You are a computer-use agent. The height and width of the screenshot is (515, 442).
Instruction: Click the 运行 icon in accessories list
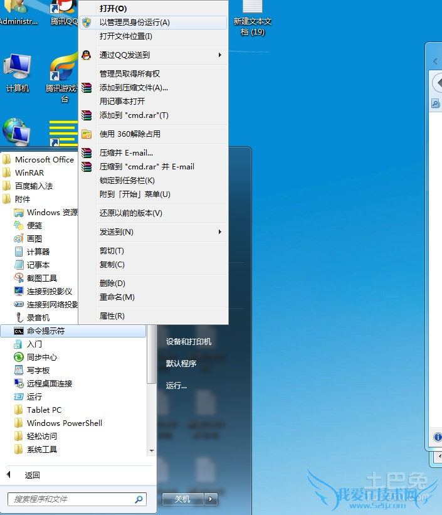coord(19,397)
